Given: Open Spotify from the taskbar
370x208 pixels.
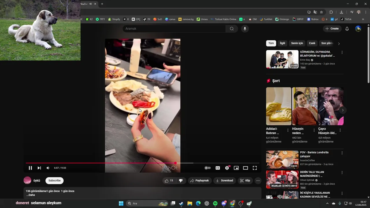Looking at the screenshot, I should click(x=215, y=203).
